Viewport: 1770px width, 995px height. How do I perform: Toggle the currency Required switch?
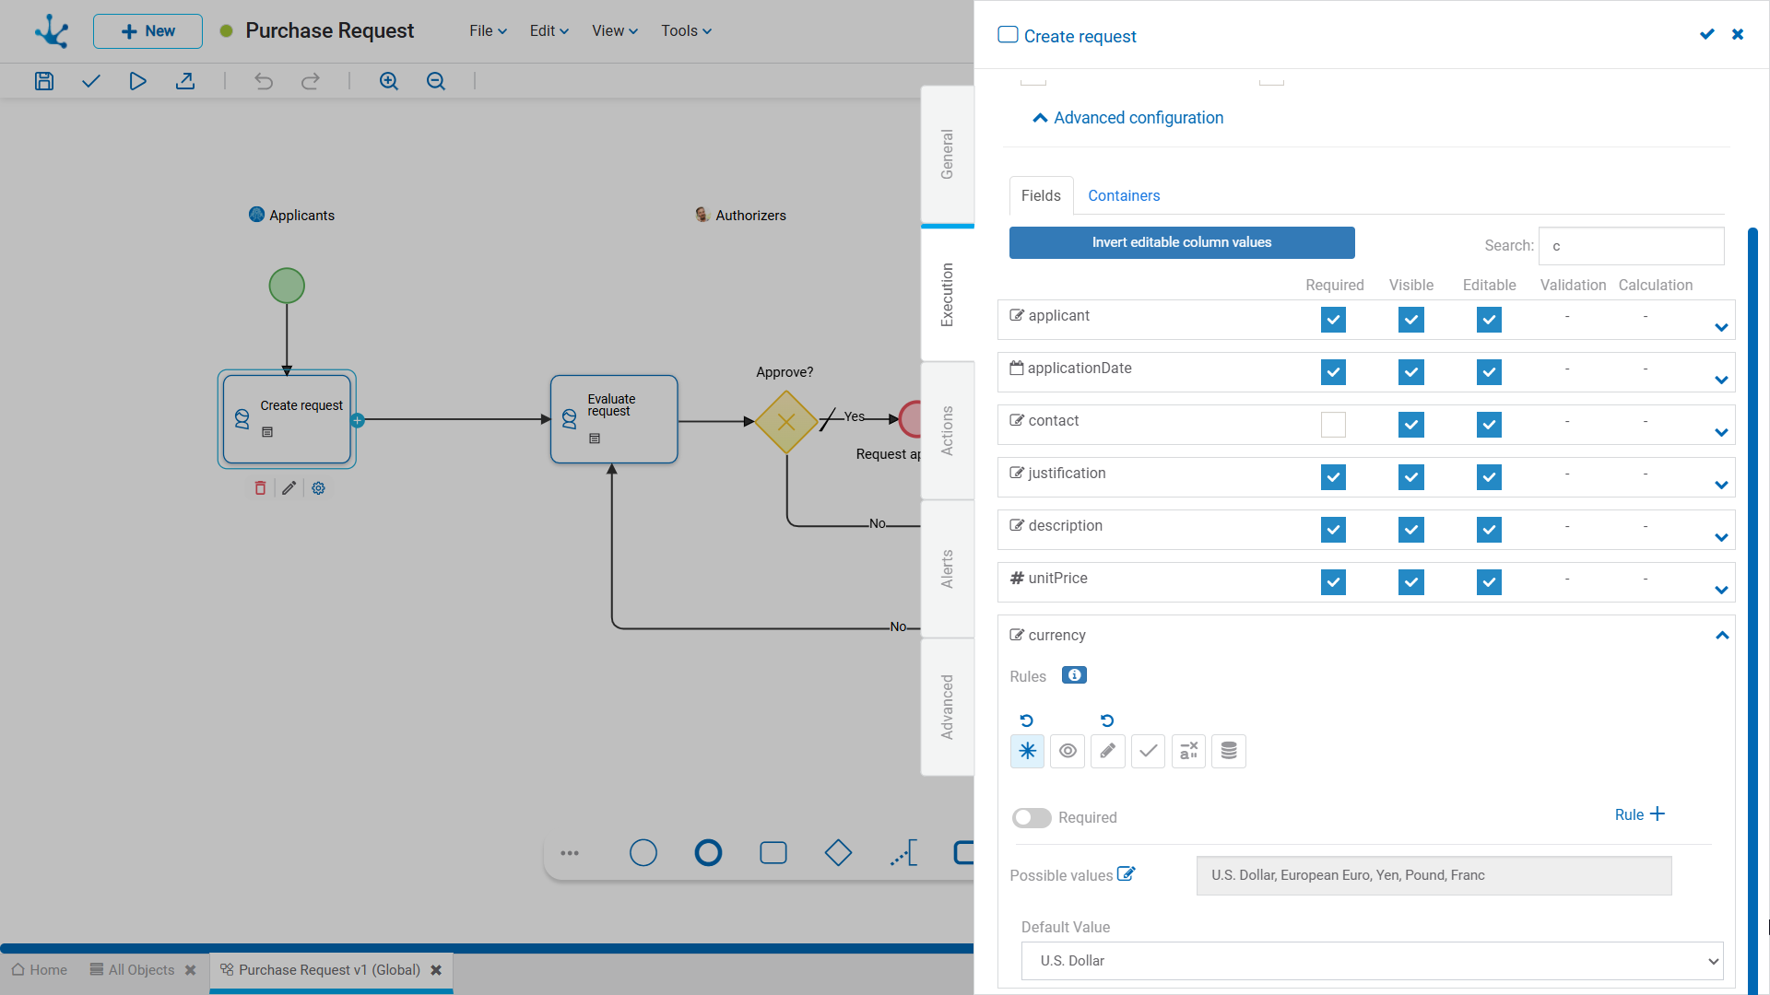pyautogui.click(x=1032, y=818)
